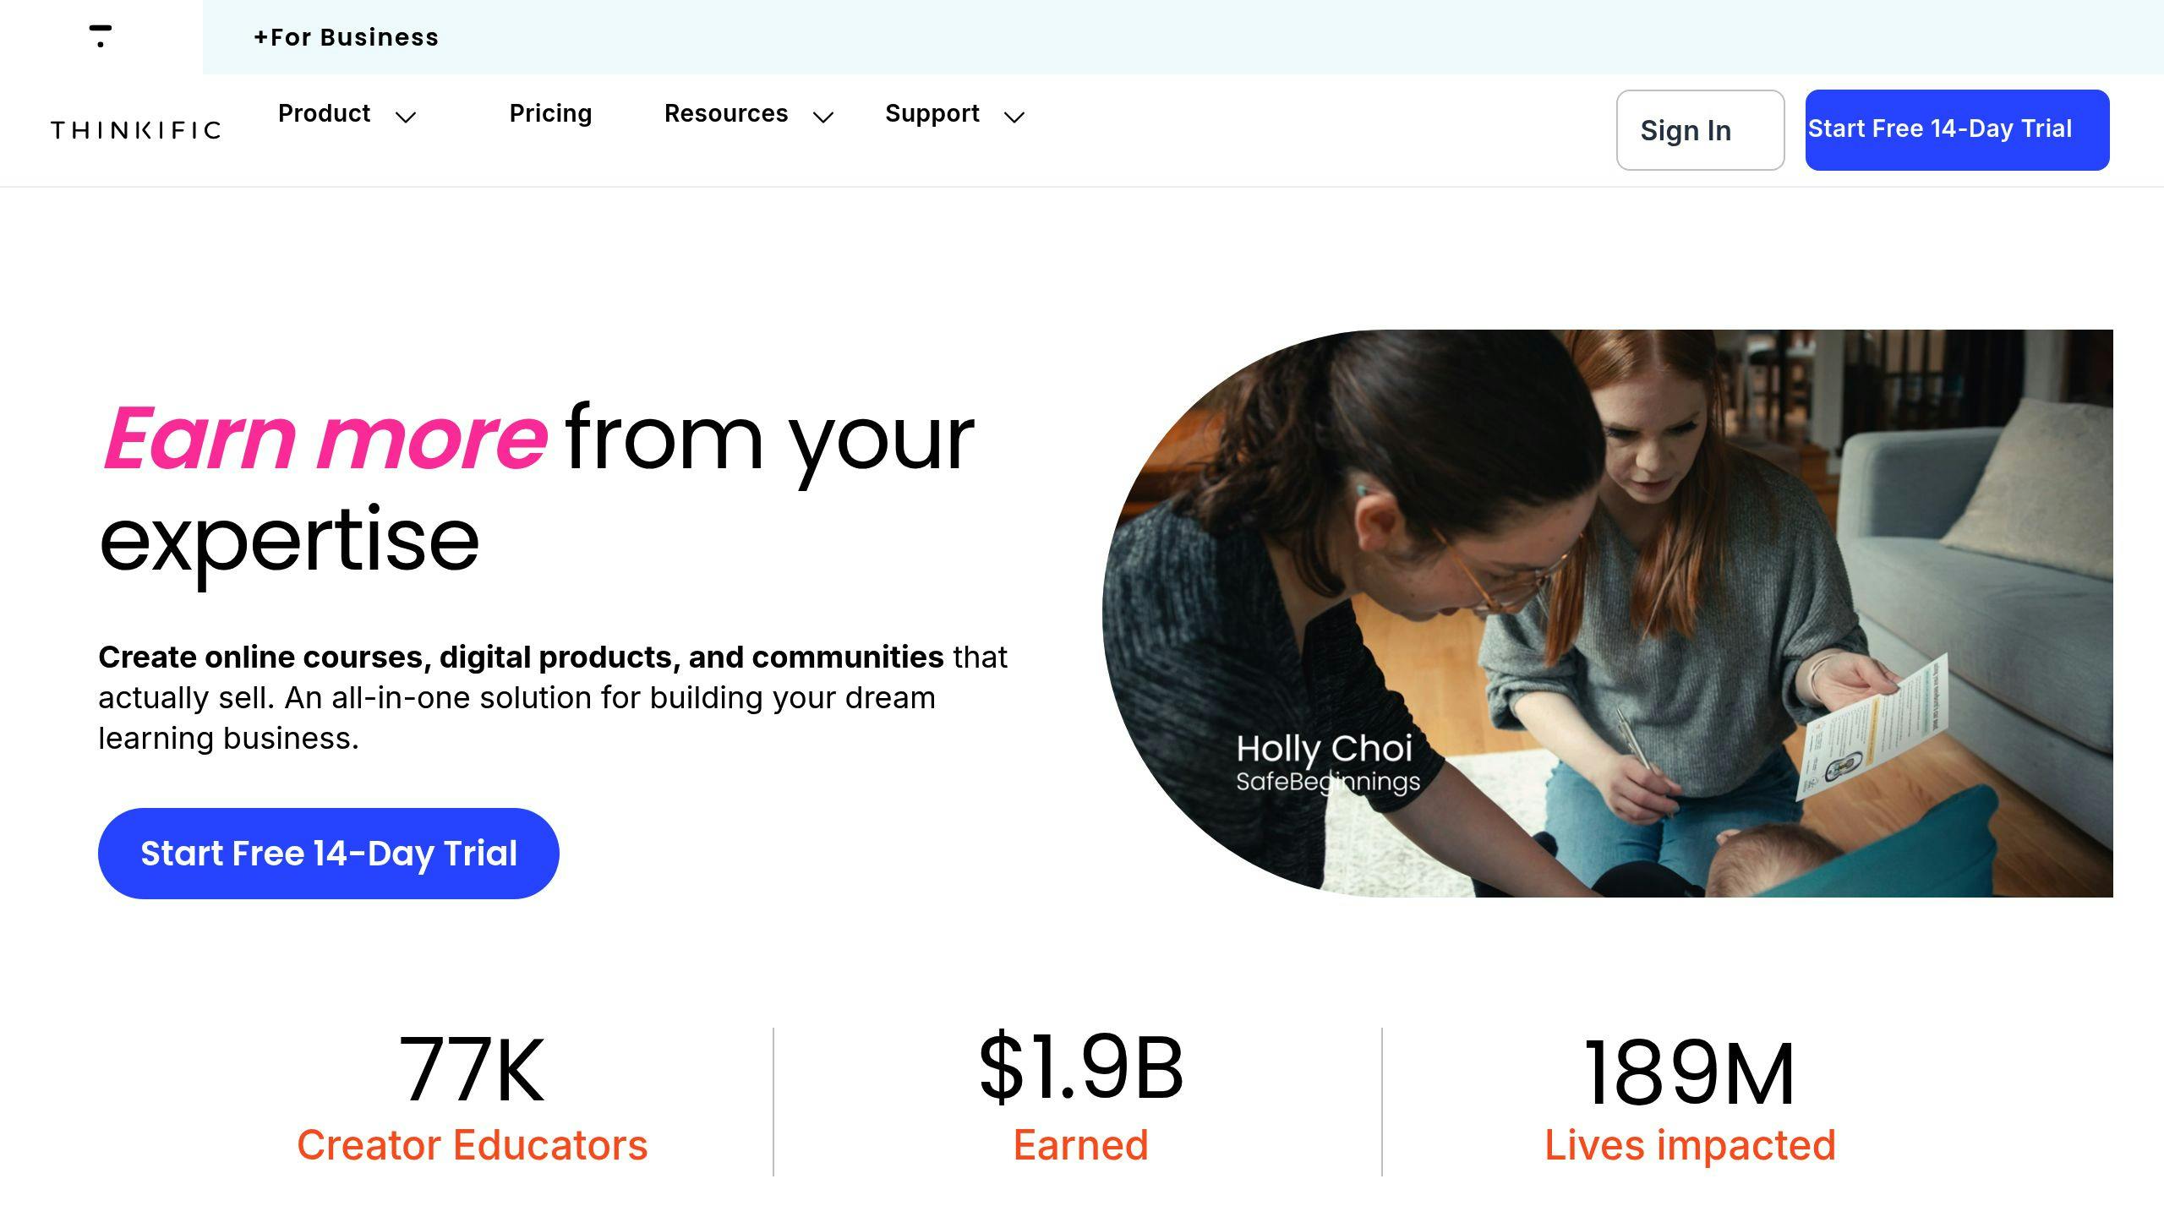
Task: Click the Holly Choi SafeBeginnings caption
Action: tap(1327, 763)
